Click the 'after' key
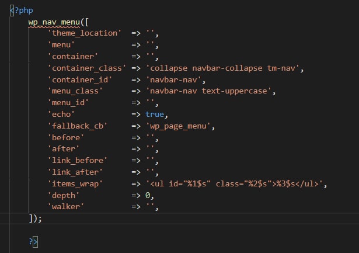This screenshot has height=253, width=359. [x=64, y=149]
